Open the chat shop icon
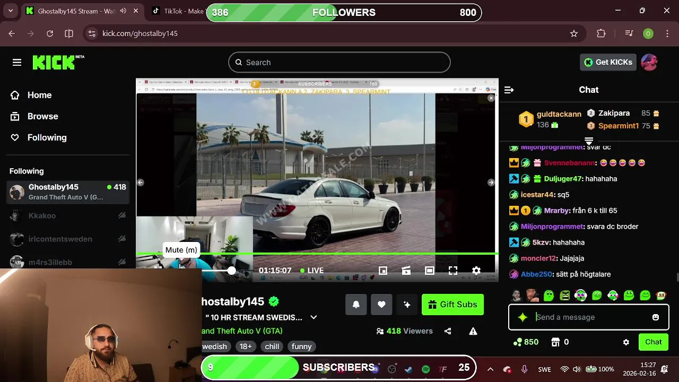 (x=556, y=342)
